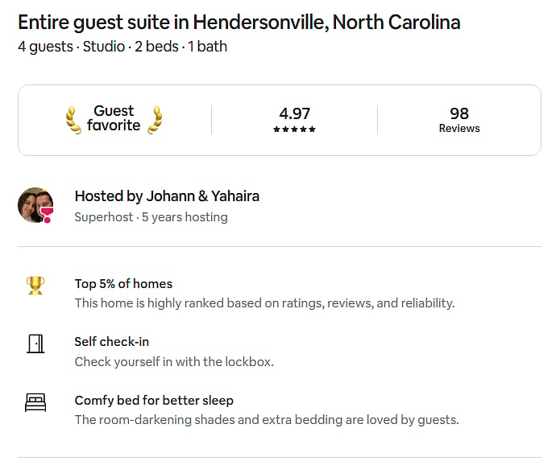Screen dimensions: 556x461
Task: Select the Self check-in heading
Action: point(112,342)
